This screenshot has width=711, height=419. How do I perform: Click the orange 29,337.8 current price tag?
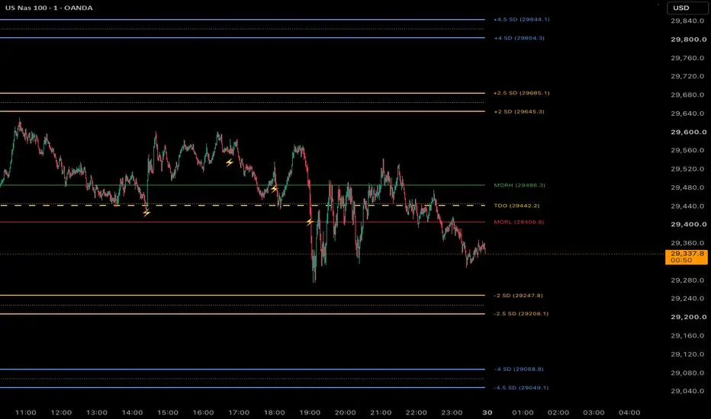pos(687,257)
